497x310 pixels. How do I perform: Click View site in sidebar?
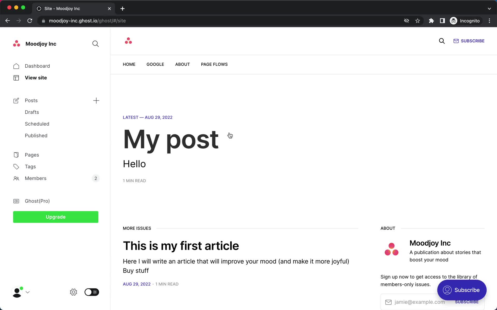coord(36,78)
